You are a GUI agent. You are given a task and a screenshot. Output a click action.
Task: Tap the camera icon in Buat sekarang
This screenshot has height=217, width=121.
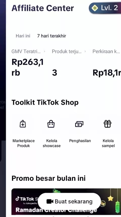coord(50,201)
